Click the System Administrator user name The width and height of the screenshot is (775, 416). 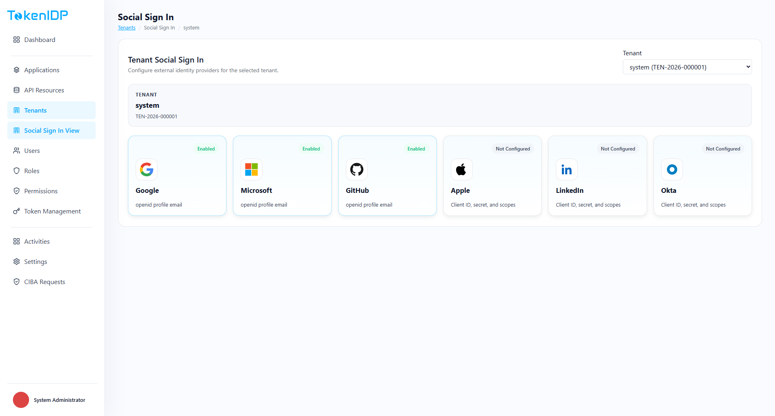point(59,400)
